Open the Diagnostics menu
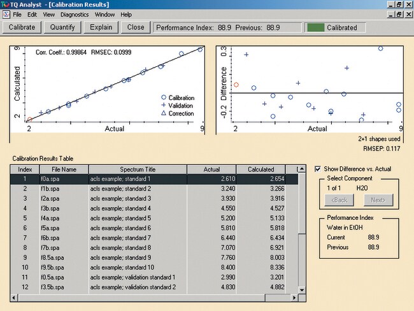This screenshot has height=311, width=414. [75, 14]
